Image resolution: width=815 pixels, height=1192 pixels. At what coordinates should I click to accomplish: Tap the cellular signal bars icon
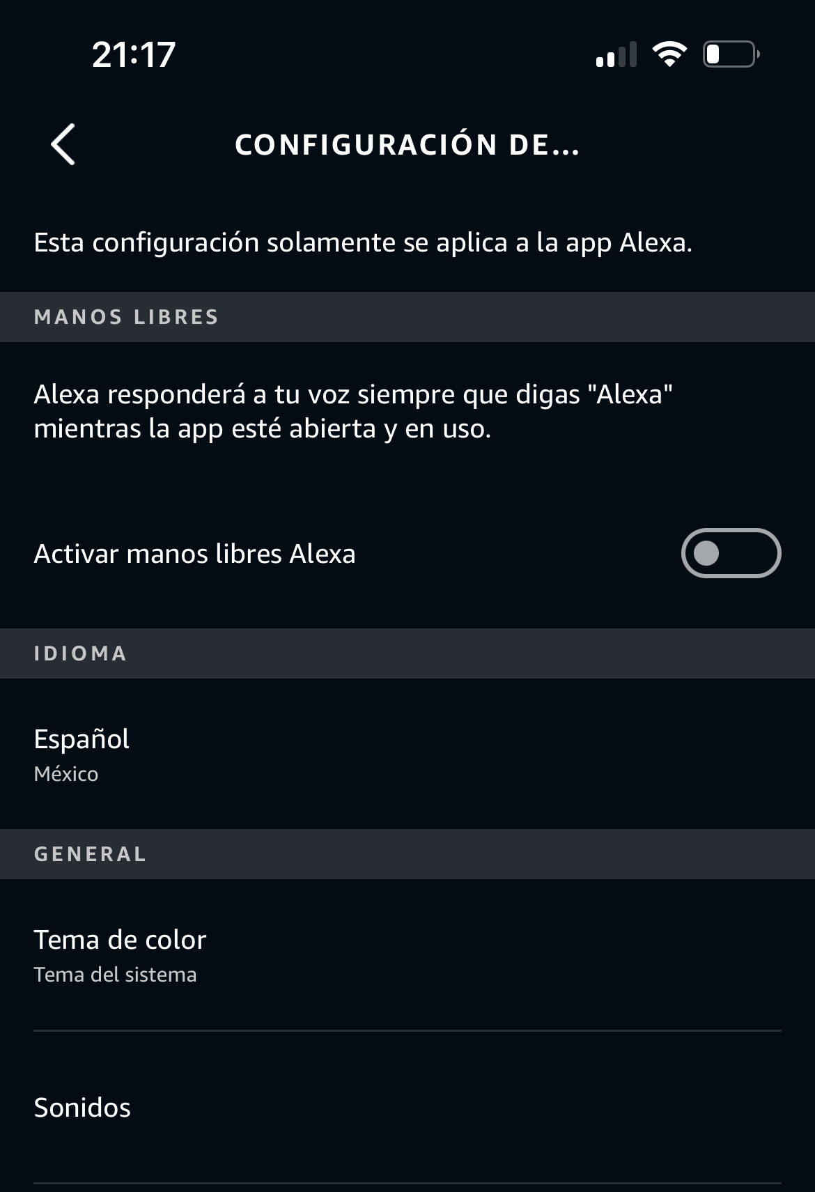pos(616,54)
